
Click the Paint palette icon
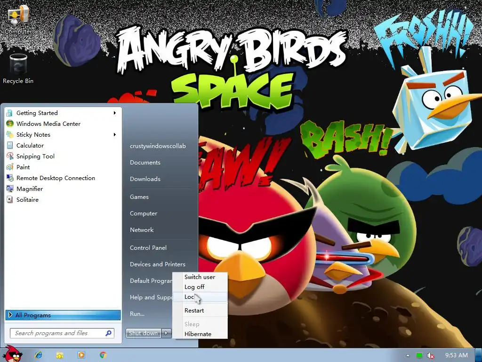[x=10, y=167]
